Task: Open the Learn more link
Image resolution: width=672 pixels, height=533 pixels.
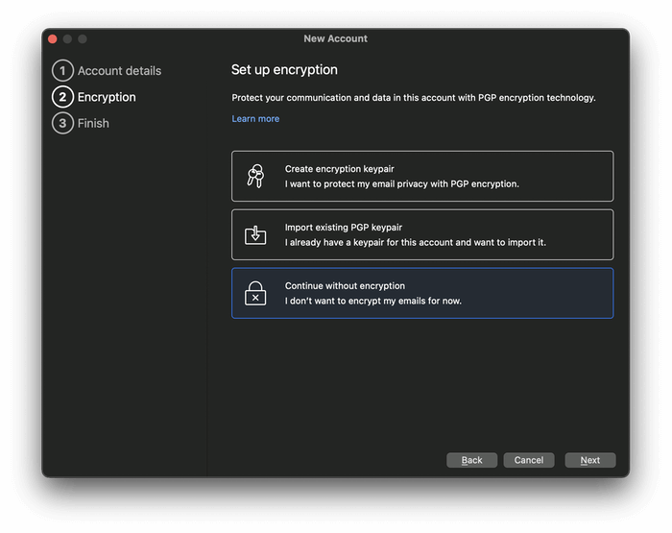Action: (255, 119)
